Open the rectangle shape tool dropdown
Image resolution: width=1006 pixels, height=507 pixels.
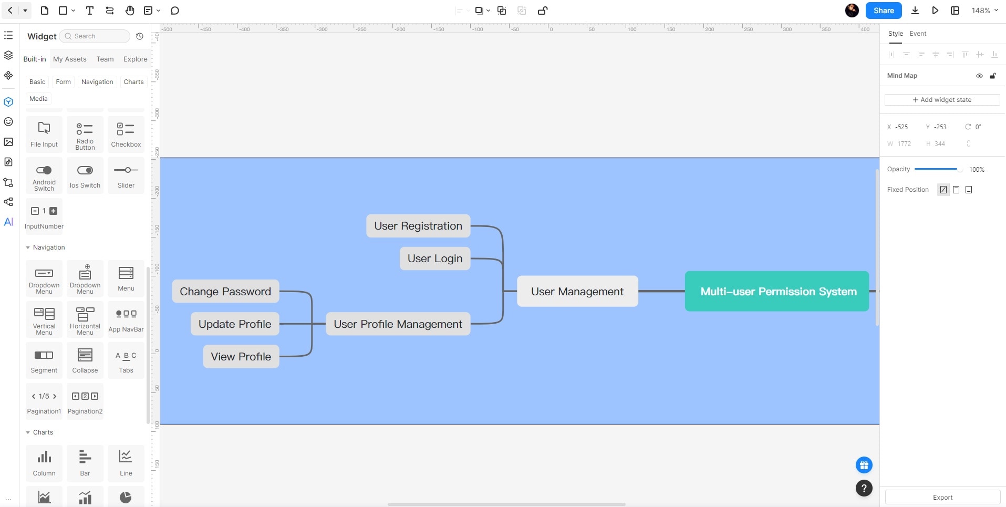tap(73, 11)
